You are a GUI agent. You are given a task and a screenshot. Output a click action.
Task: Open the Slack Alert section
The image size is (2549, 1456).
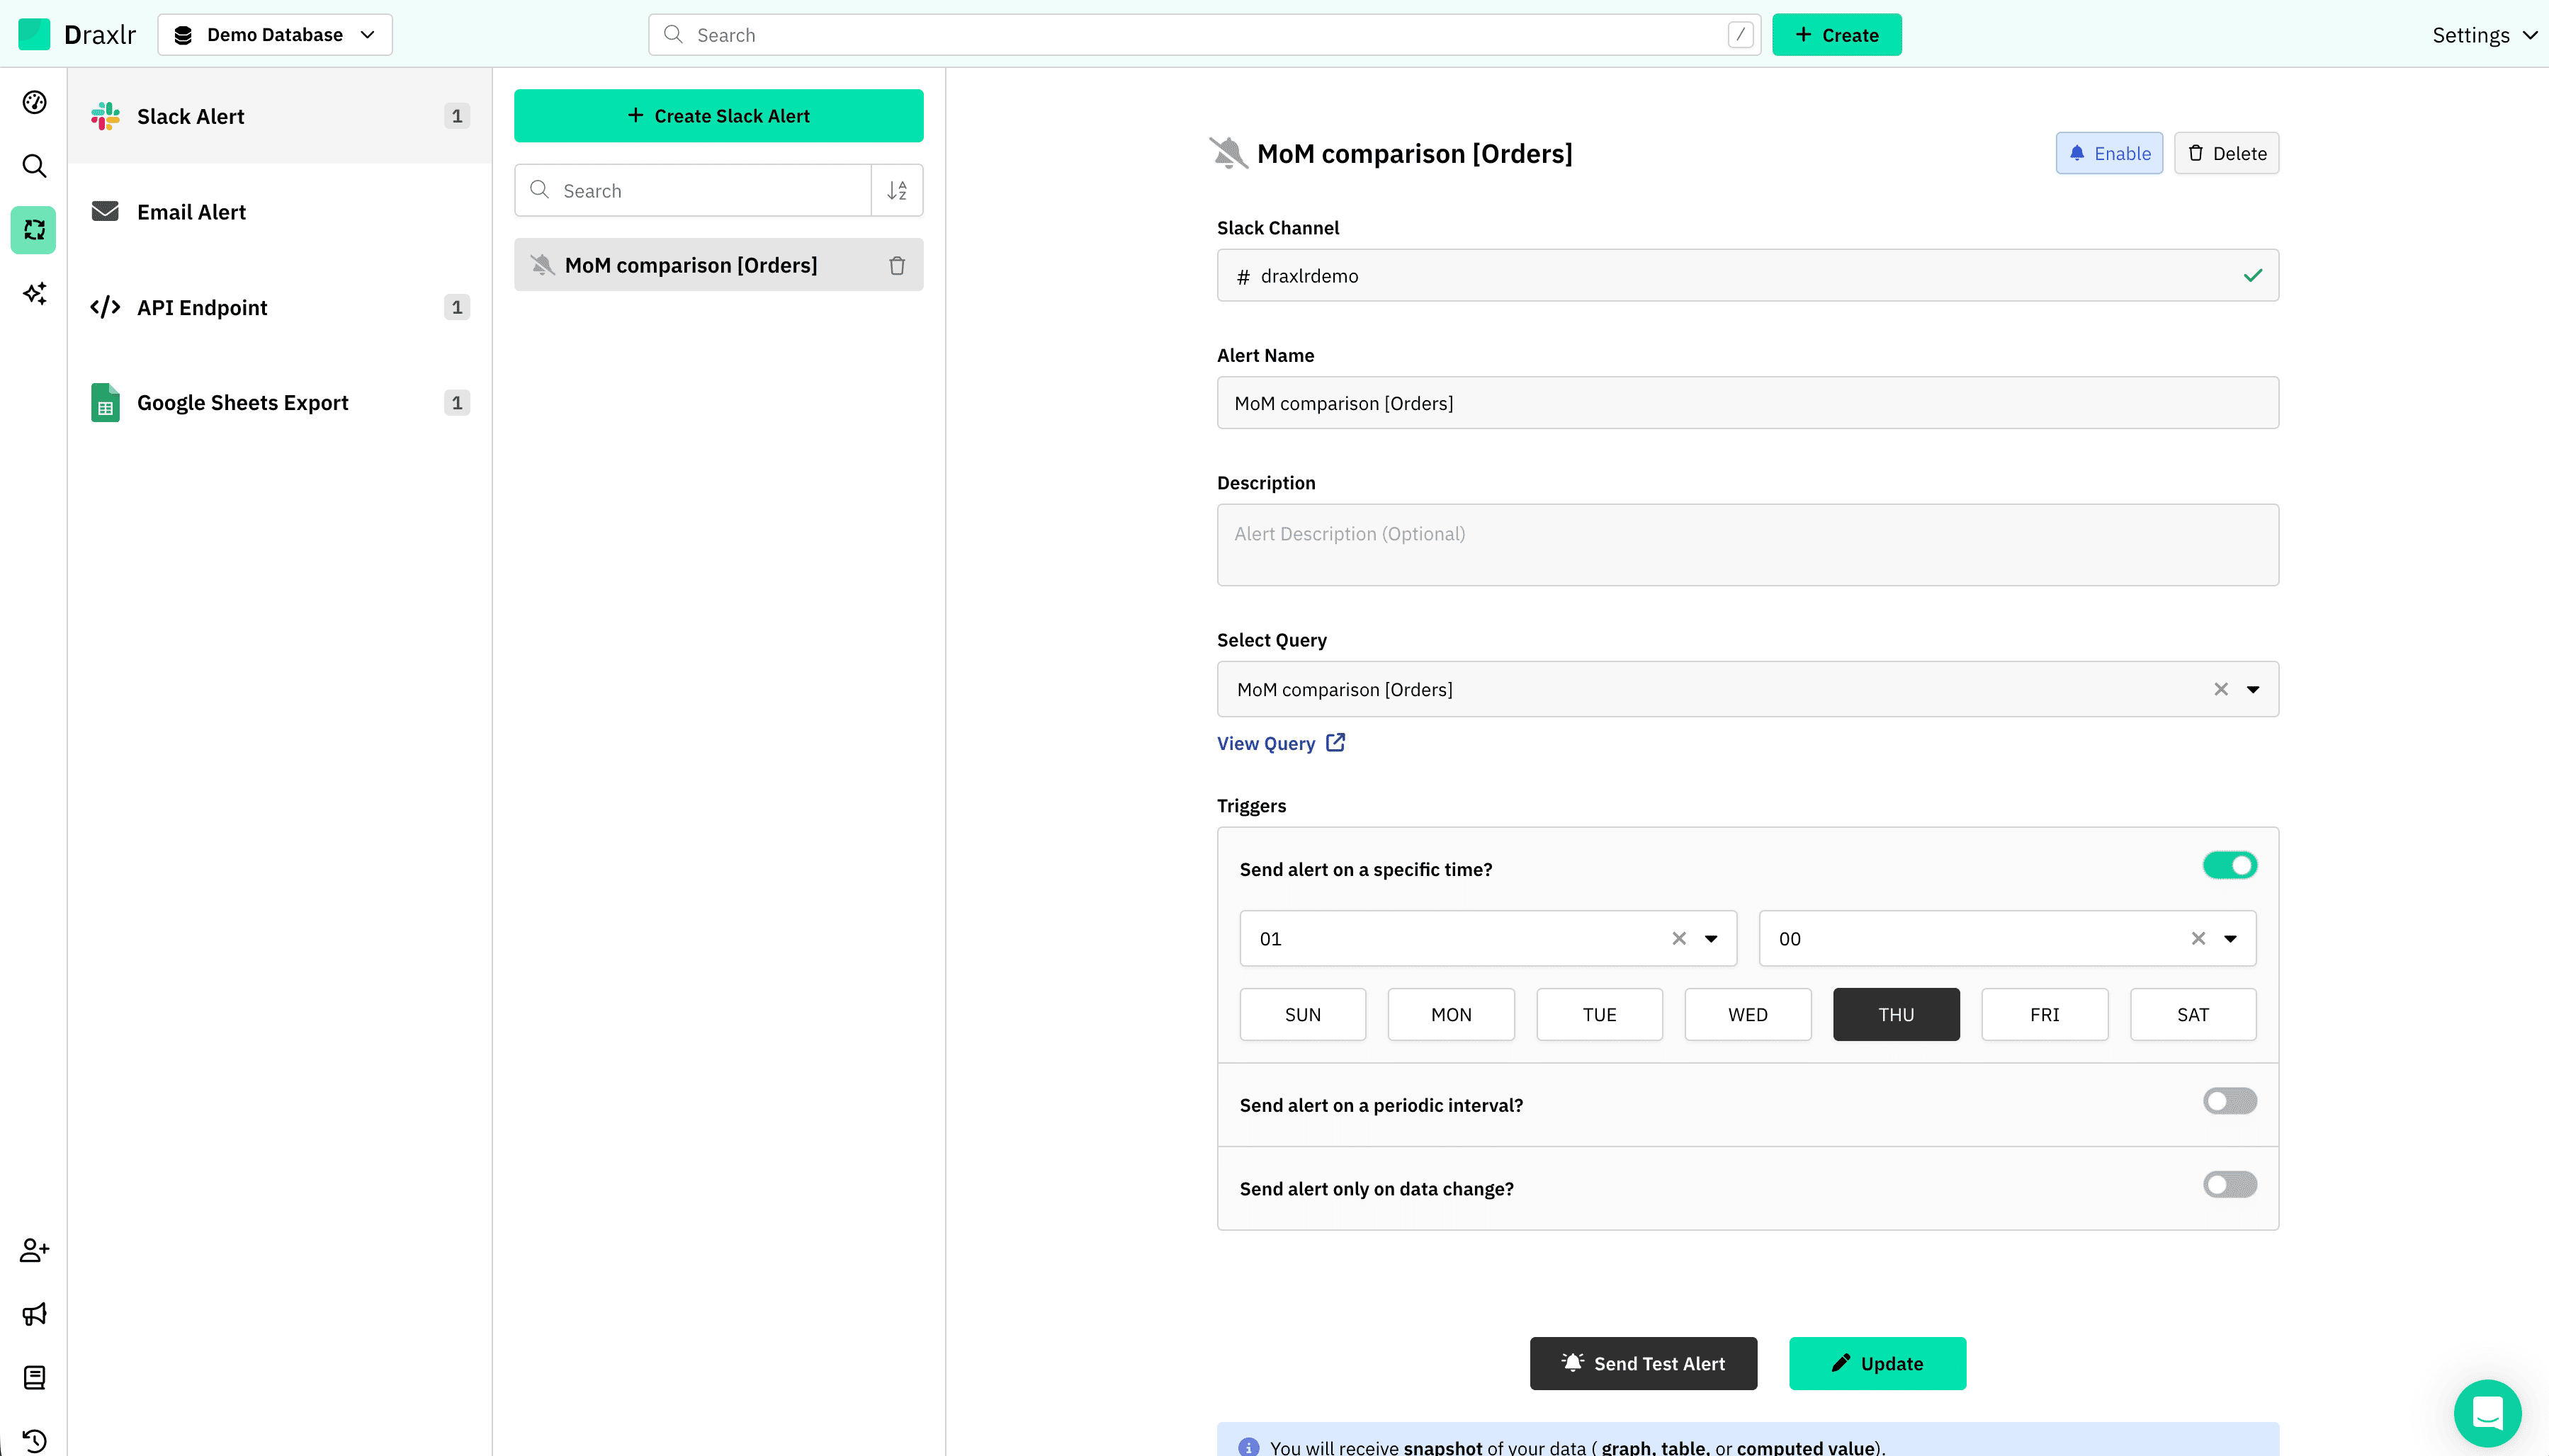click(x=280, y=116)
